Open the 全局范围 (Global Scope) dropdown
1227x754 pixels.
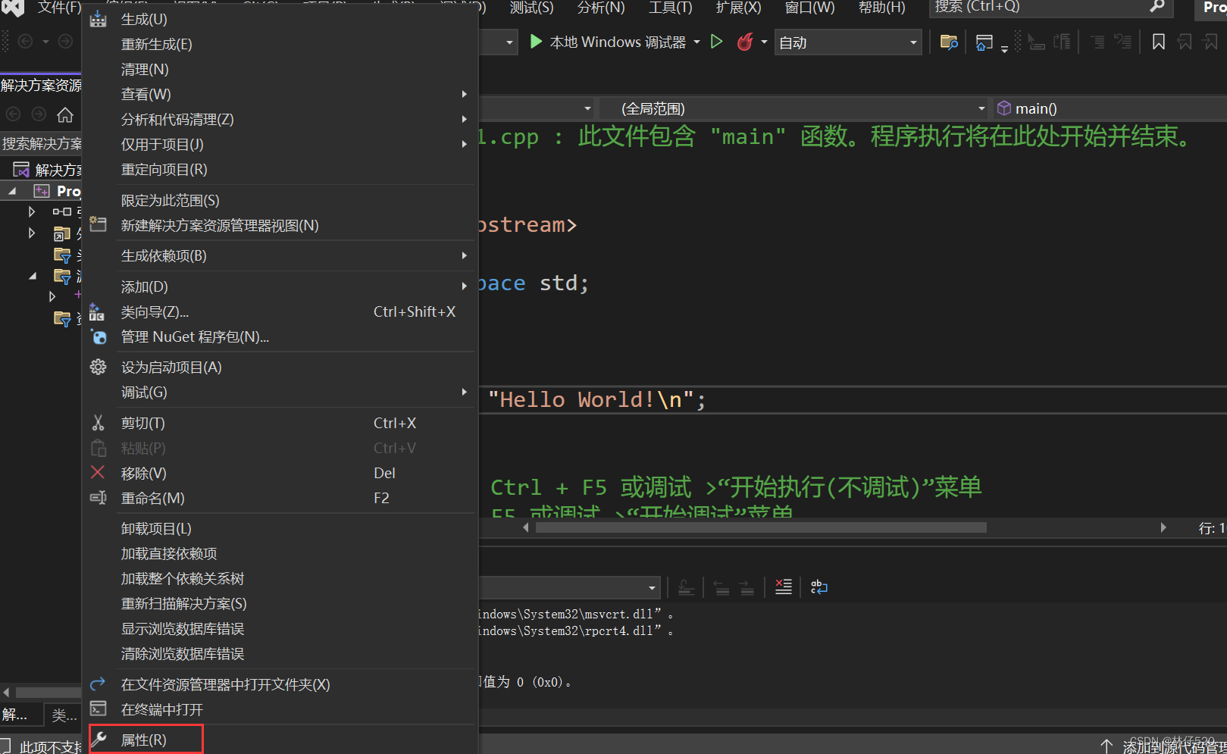tap(794, 108)
